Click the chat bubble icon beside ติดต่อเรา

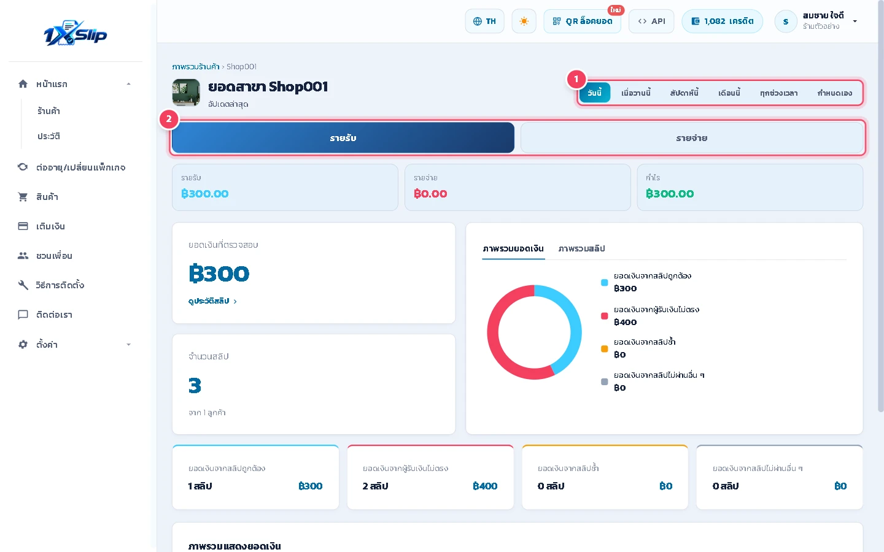[23, 315]
